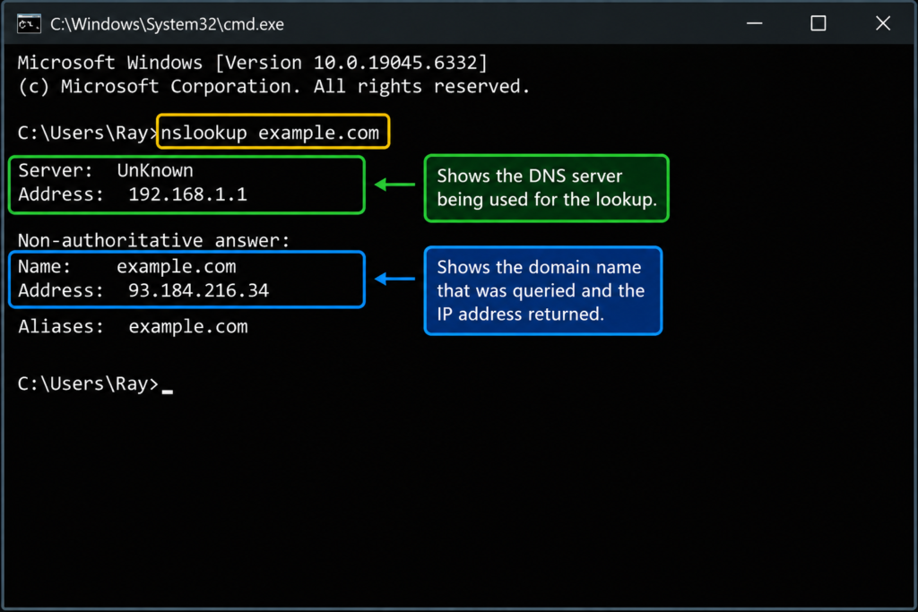Click the Non-authoritative answer: line
The image size is (918, 612).
point(153,240)
